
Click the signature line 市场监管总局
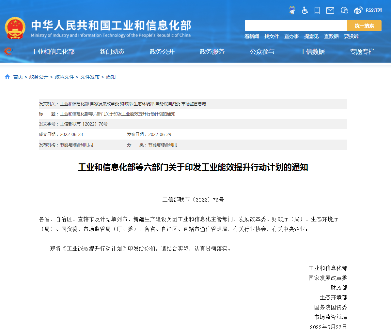tap(331, 317)
